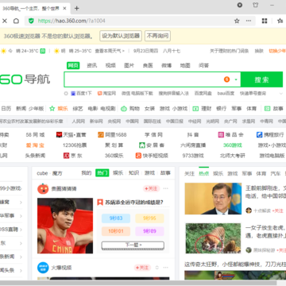
Task: Click the 不再询问 button
Action: pyautogui.click(x=157, y=36)
